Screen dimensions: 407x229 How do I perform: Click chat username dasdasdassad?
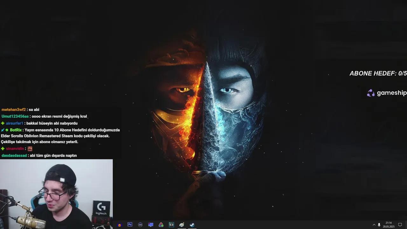(x=14, y=156)
